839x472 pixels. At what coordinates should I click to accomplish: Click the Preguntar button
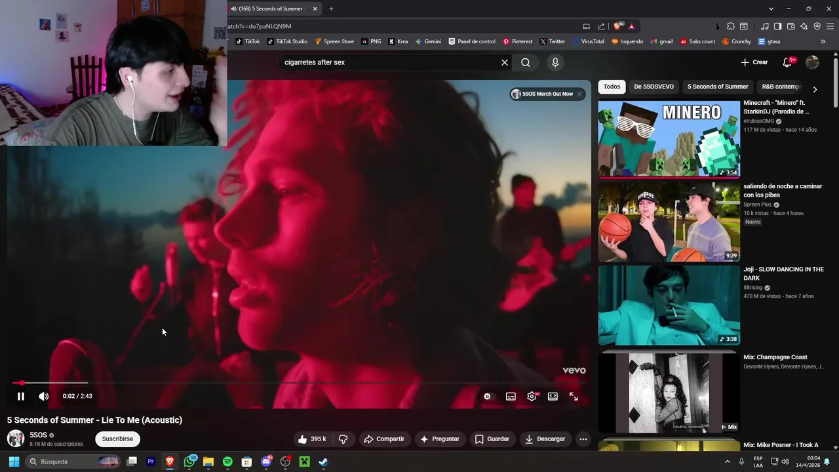[x=439, y=439]
